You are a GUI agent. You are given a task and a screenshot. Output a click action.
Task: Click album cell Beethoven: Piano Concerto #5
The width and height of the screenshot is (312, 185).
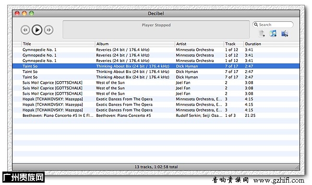pos(123,115)
